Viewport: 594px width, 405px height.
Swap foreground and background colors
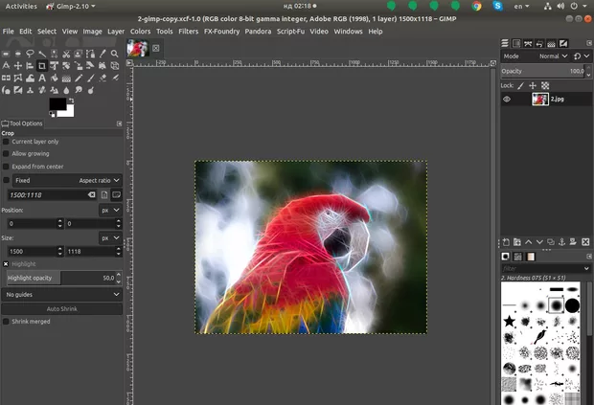click(x=70, y=99)
